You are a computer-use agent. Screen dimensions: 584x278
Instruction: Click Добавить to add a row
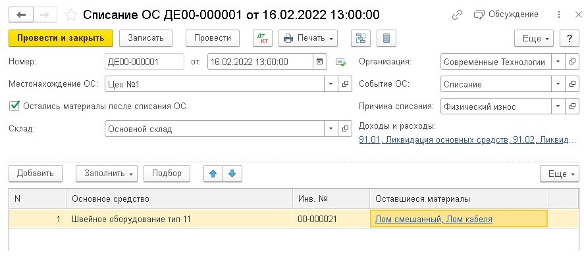pos(36,174)
